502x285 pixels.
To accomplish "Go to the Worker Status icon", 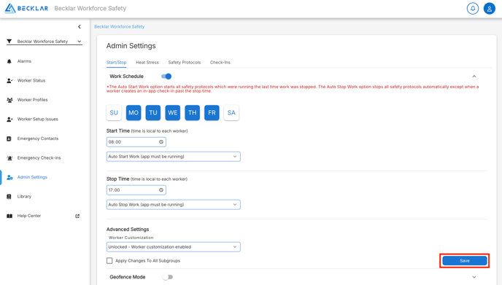I will (9, 81).
